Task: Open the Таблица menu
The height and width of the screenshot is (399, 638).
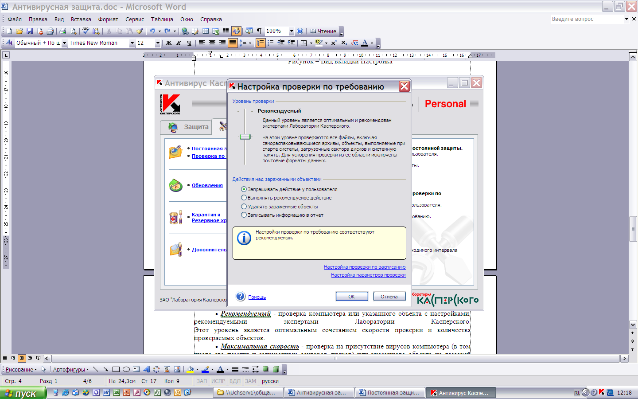Action: 162,19
